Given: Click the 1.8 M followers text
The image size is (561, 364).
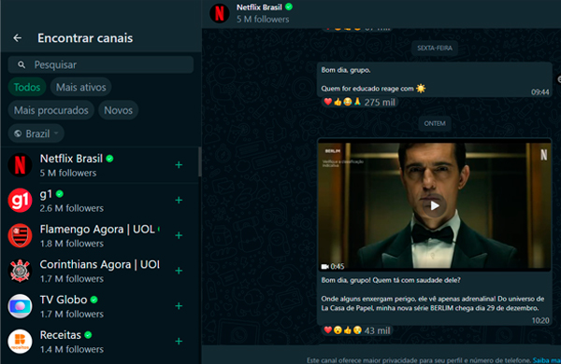Looking at the screenshot, I should click(72, 244).
